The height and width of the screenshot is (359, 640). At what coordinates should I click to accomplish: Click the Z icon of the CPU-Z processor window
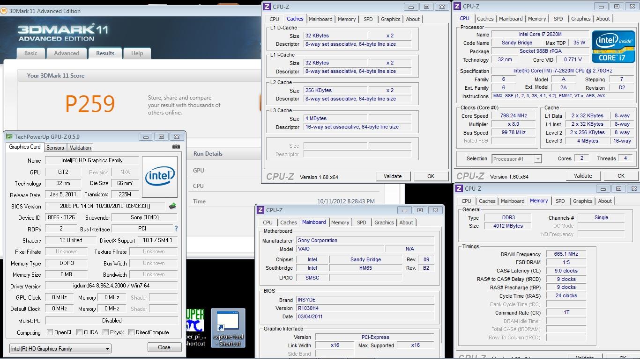click(457, 6)
